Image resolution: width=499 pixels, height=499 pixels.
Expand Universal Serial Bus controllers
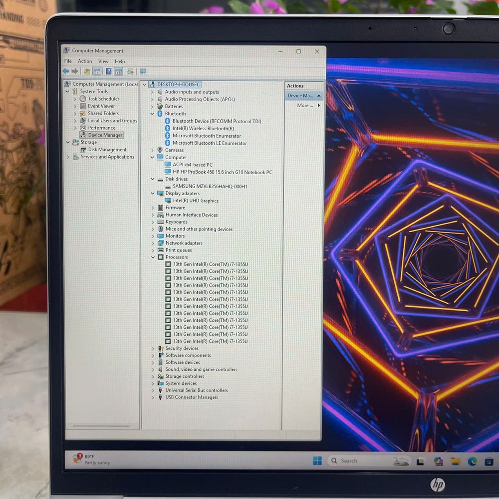coord(153,390)
